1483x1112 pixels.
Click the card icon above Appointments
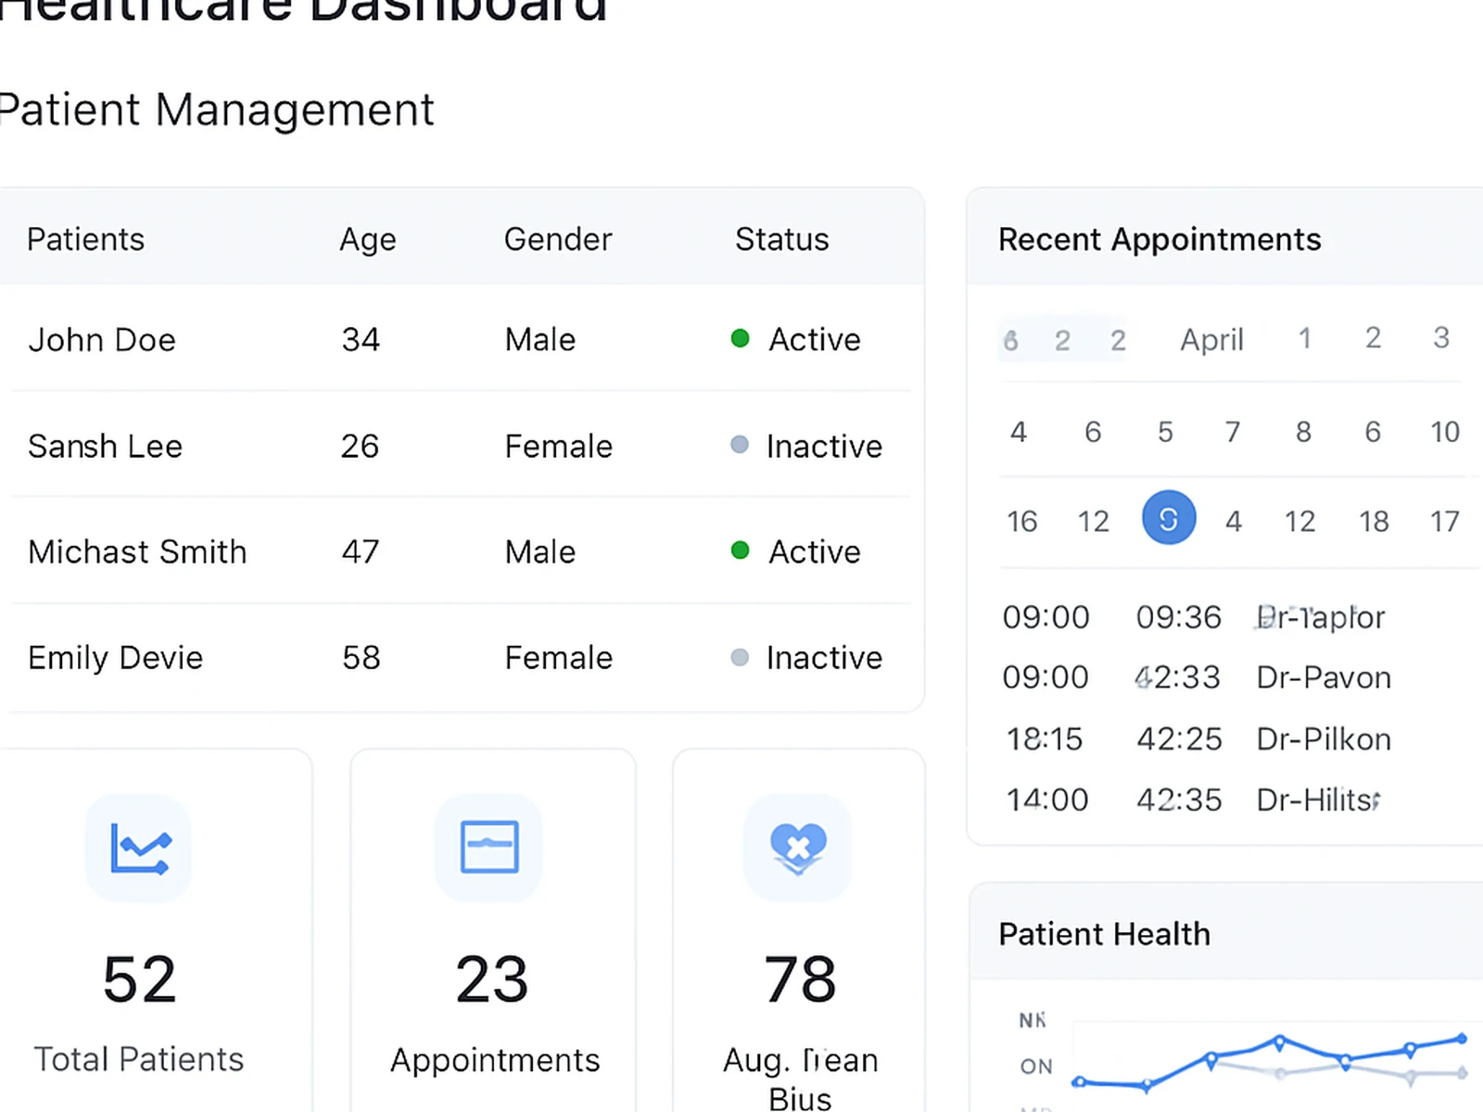coord(489,847)
